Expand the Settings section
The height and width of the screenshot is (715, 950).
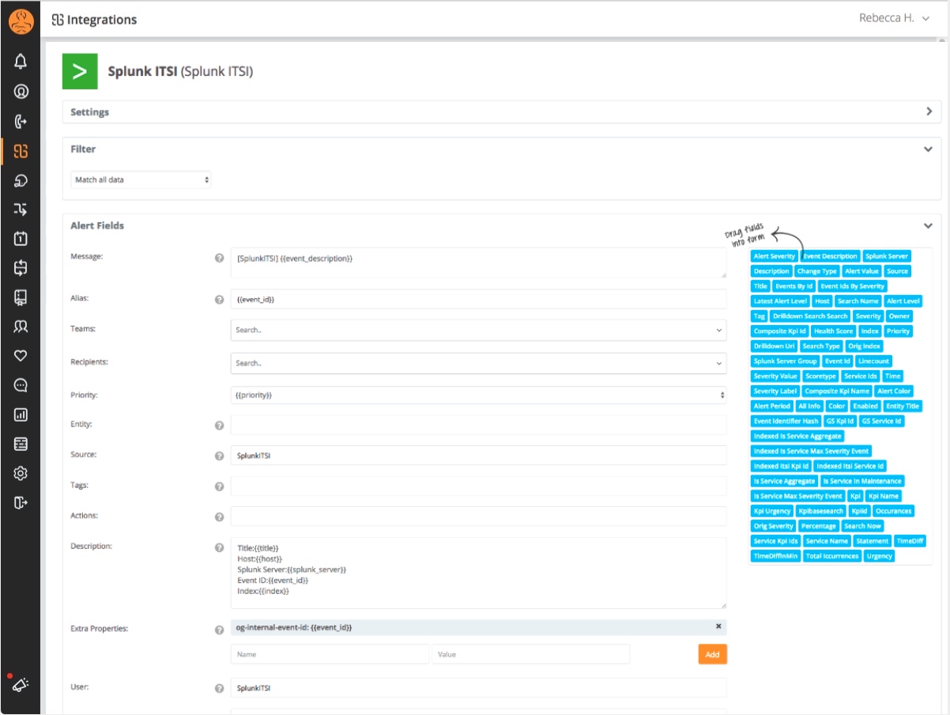(929, 112)
